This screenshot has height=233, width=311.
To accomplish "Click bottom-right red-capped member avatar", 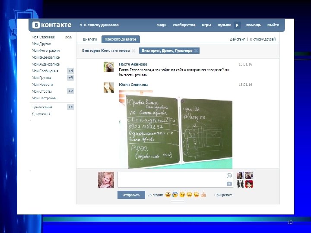I will coord(249,184).
